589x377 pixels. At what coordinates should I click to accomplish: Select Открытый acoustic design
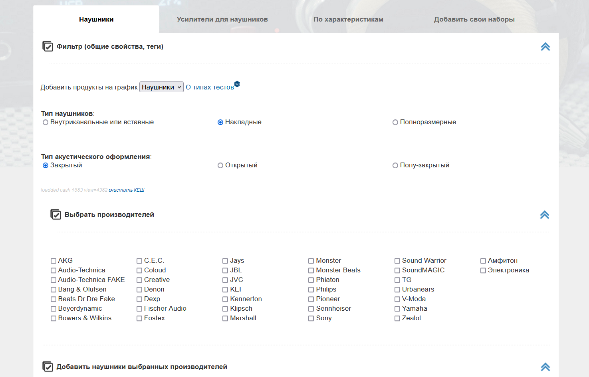(x=220, y=166)
